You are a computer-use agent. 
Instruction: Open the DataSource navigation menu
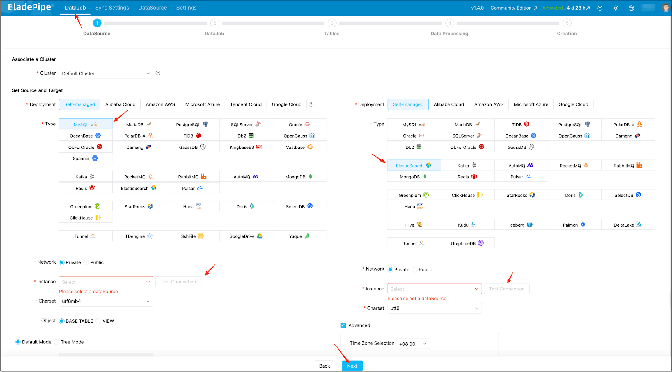point(152,8)
